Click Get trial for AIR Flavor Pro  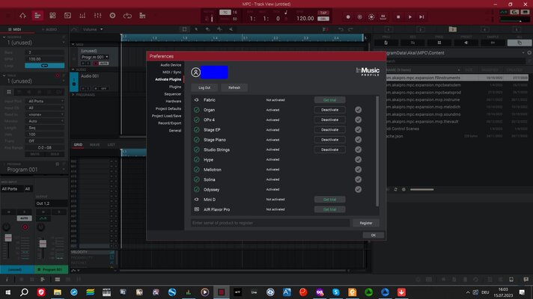pos(329,209)
